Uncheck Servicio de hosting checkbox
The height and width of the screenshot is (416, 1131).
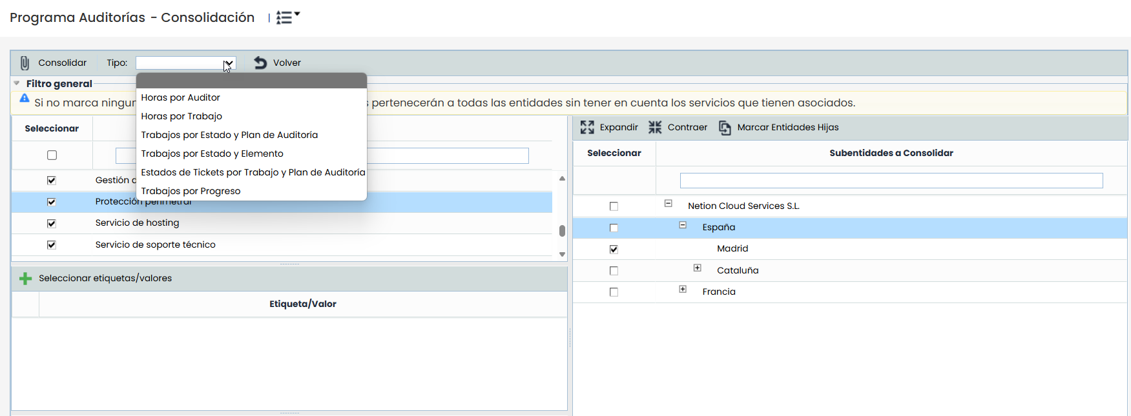52,223
